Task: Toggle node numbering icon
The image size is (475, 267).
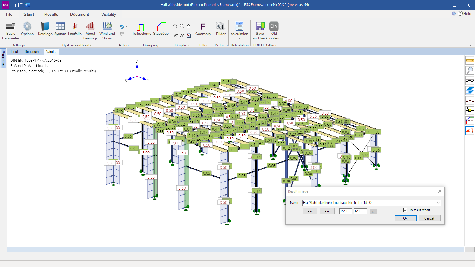Action: click(x=470, y=111)
